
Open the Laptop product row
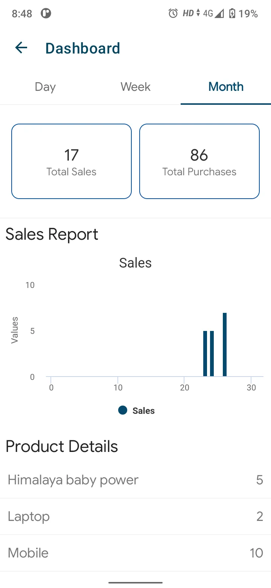[x=135, y=516]
